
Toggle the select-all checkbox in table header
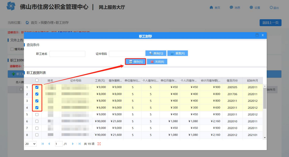(x=37, y=80)
